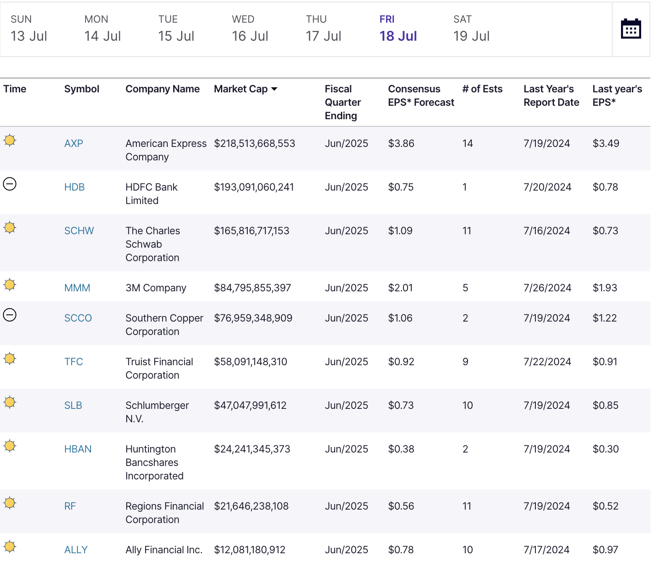Image resolution: width=660 pixels, height=565 pixels.
Task: Click Southern Copper Corporation name
Action: (x=164, y=325)
